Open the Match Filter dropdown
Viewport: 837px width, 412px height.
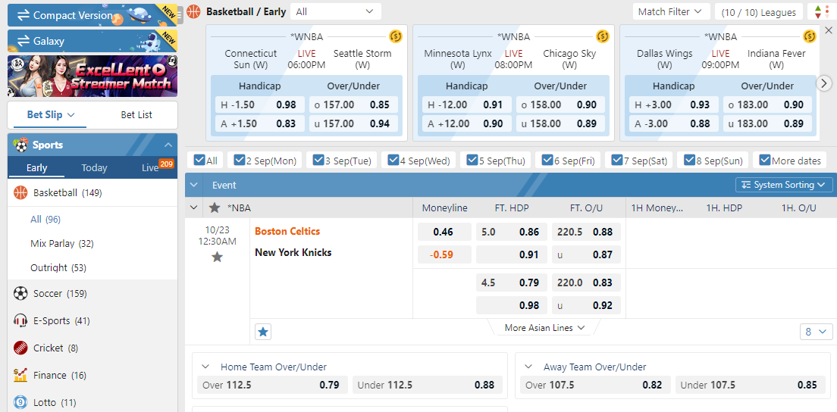671,11
